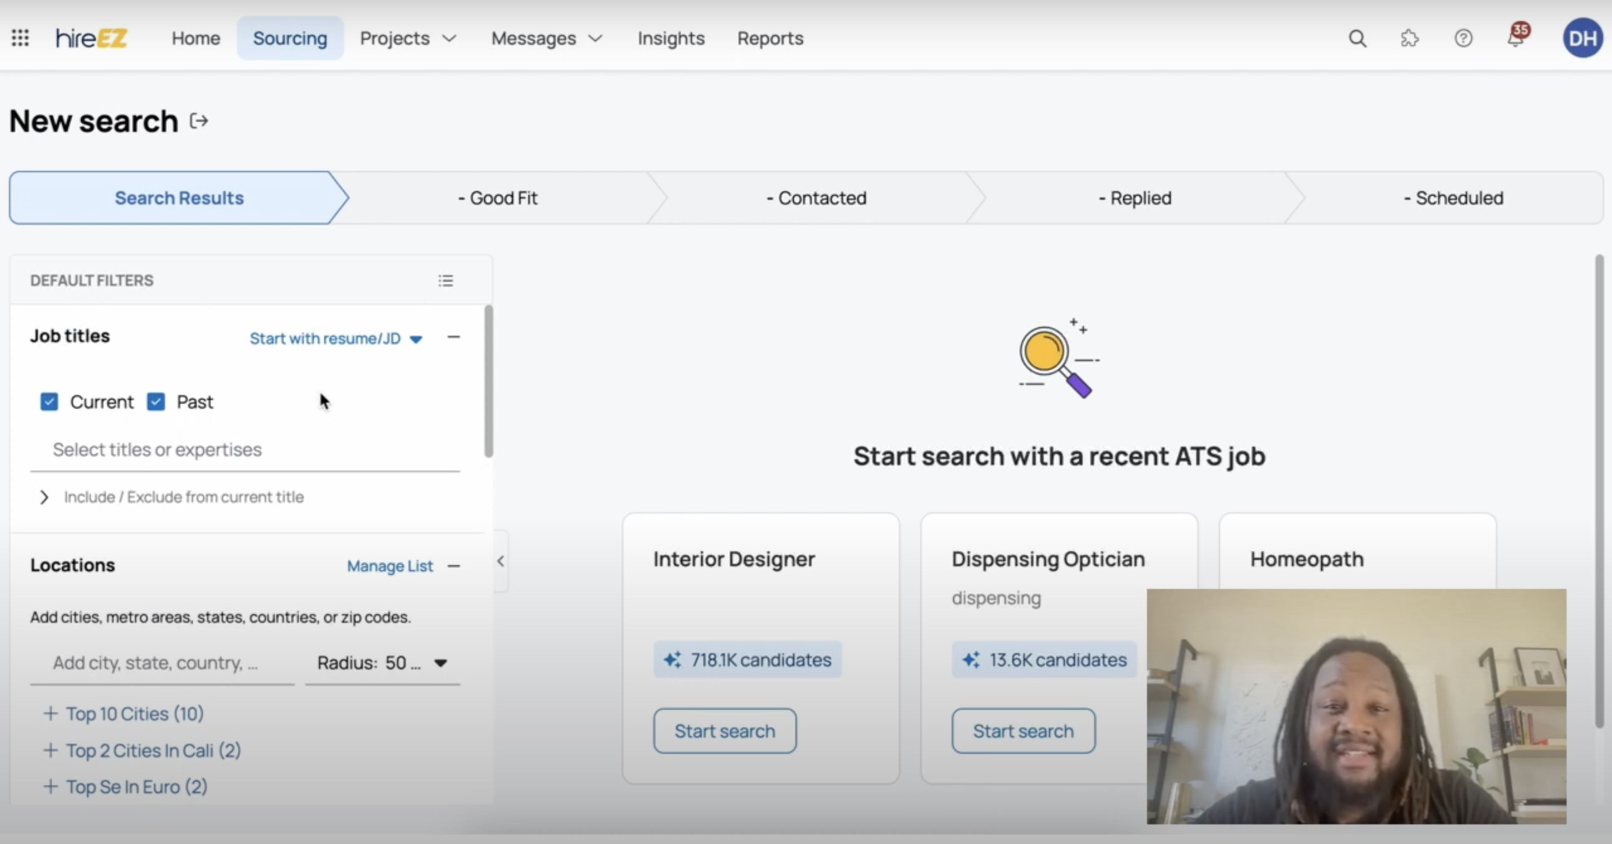Add Top 2 Cities In Cali plus icon
This screenshot has height=844, width=1612.
click(50, 750)
